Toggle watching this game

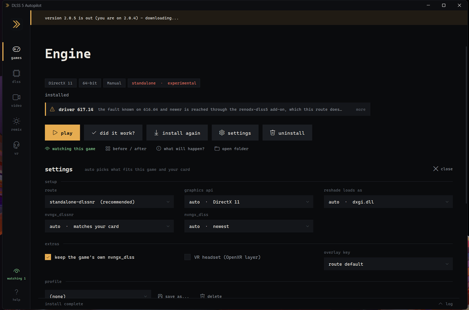tap(70, 148)
